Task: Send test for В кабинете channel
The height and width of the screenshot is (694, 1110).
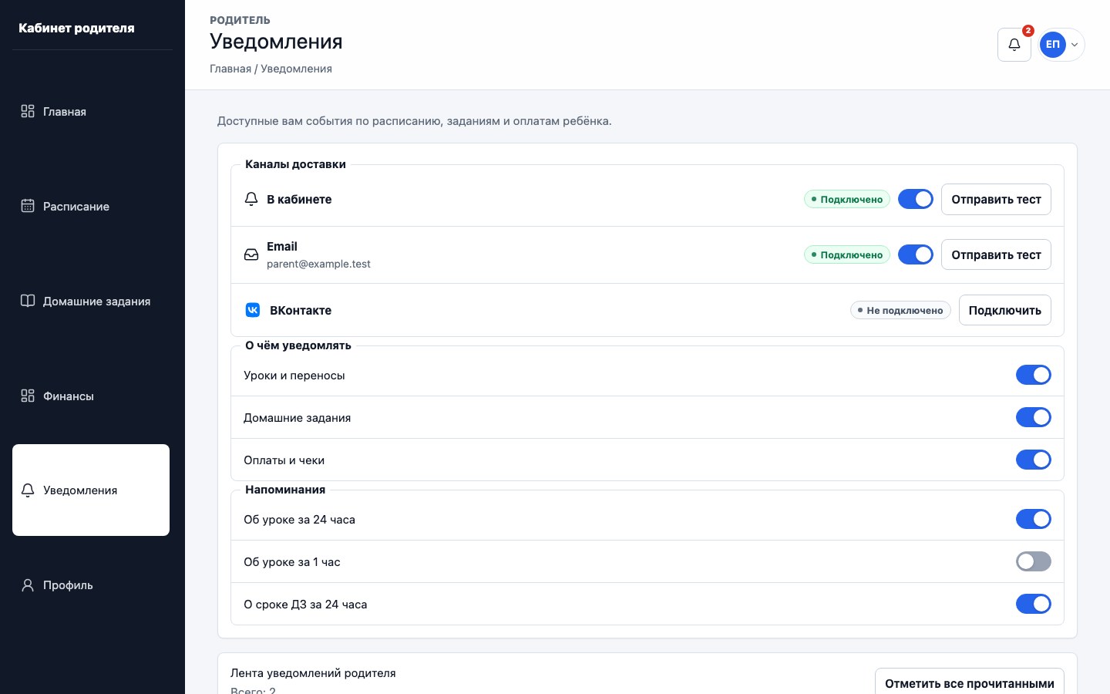Action: point(996,199)
